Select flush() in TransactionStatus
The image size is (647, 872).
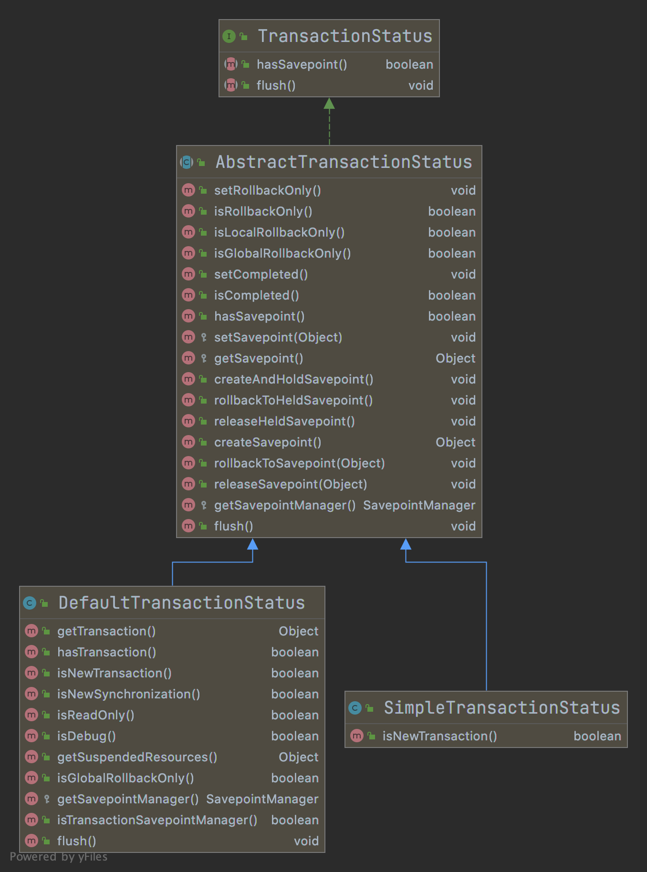pyautogui.click(x=276, y=85)
